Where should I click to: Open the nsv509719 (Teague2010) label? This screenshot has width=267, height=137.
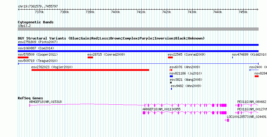(38, 61)
